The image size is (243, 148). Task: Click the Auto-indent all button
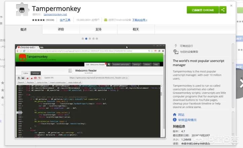pyautogui.click(x=74, y=83)
